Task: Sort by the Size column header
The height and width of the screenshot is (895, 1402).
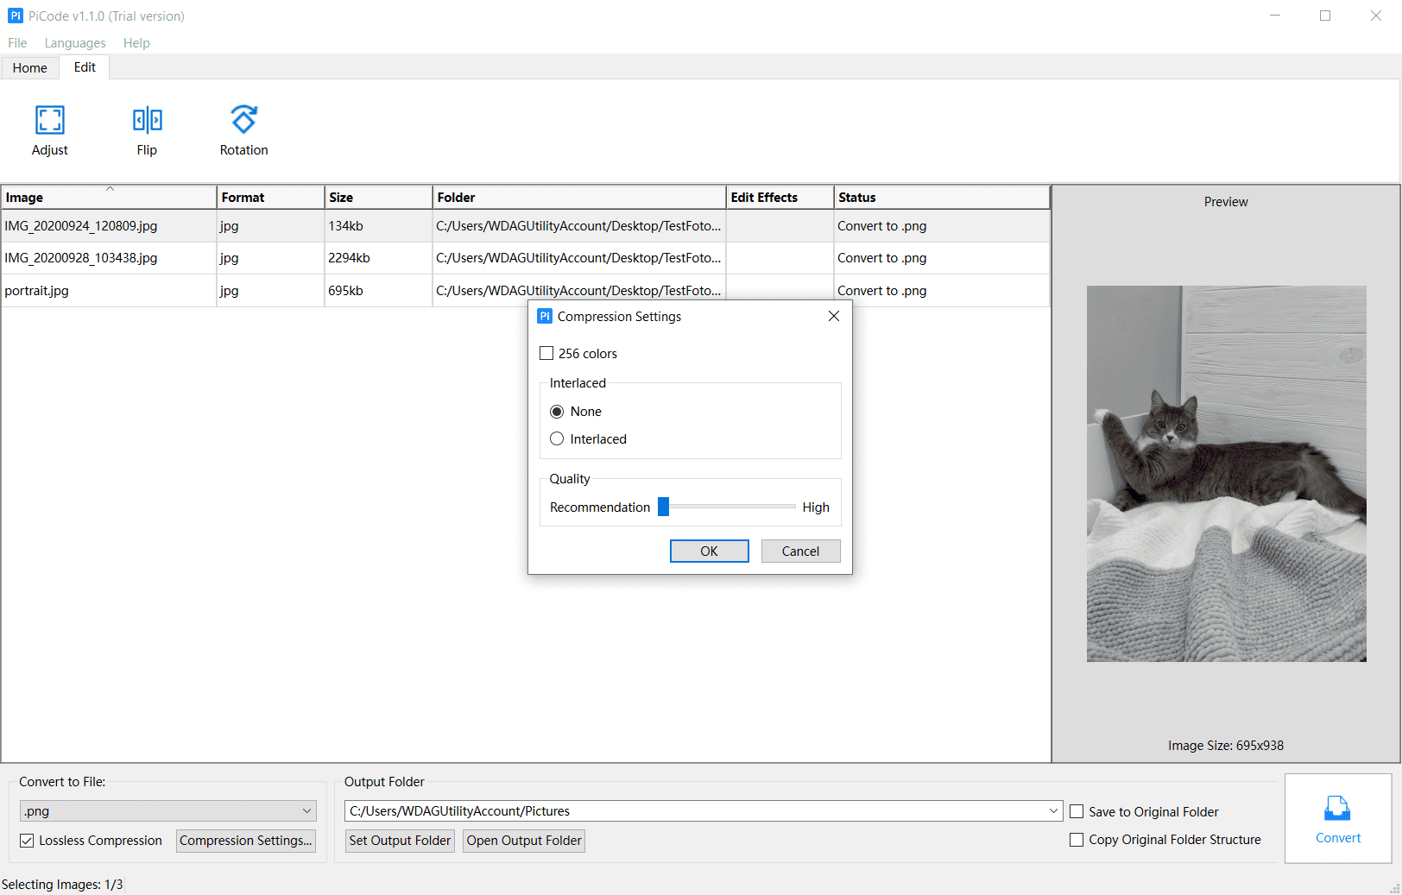Action: tap(378, 198)
